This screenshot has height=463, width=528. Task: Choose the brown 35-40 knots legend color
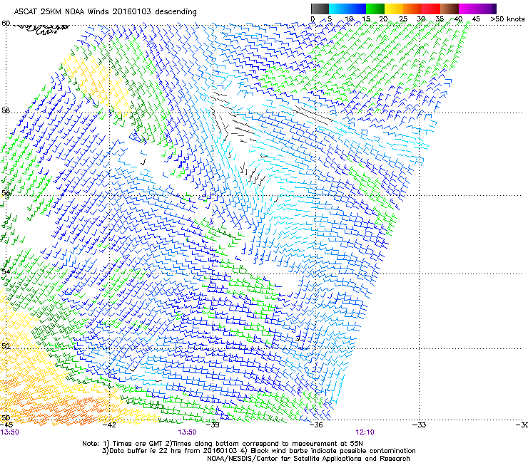point(450,9)
